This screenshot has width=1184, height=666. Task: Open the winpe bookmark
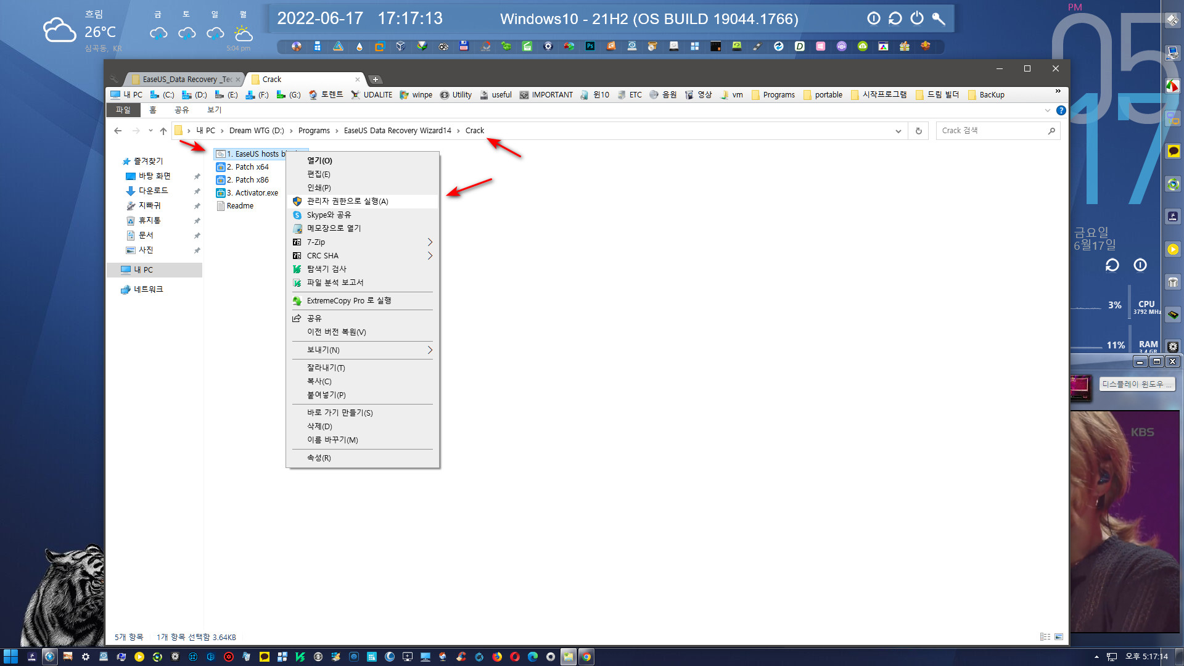pos(416,95)
